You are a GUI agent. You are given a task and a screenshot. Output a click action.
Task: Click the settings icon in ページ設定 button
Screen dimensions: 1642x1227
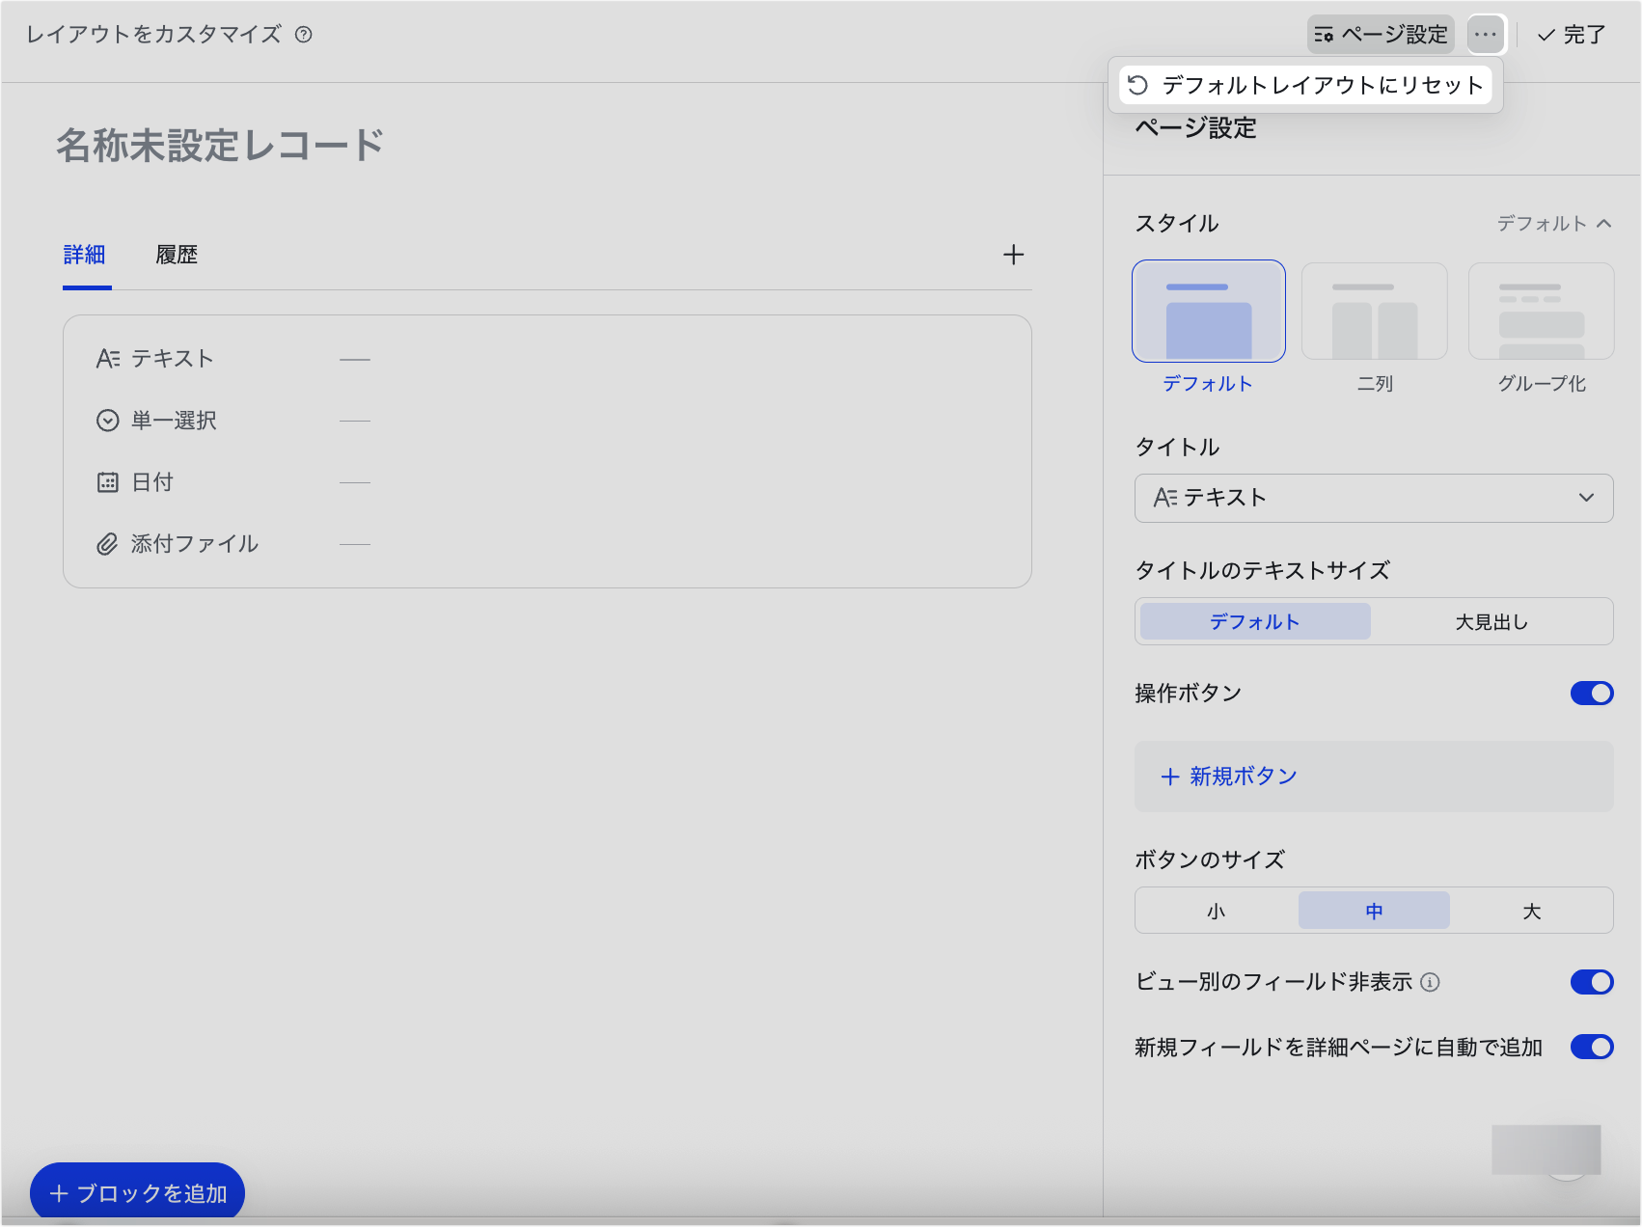1324,35
